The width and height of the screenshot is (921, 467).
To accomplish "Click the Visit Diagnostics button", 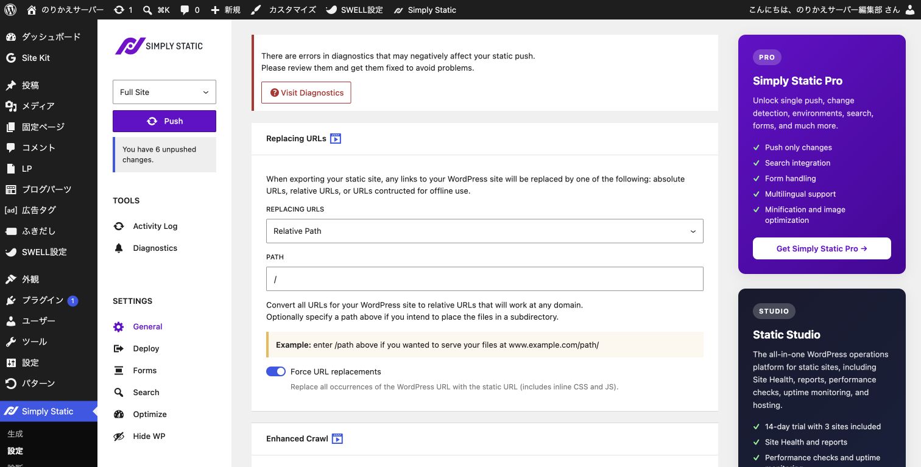I will point(306,93).
